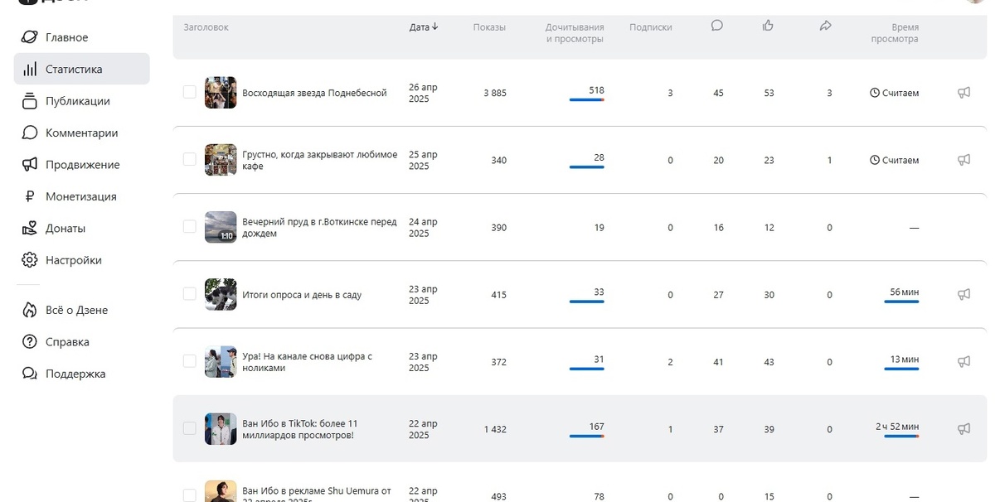
Task: Select checkbox for Вечерний пруд в г.Воткинске
Action: (x=190, y=226)
